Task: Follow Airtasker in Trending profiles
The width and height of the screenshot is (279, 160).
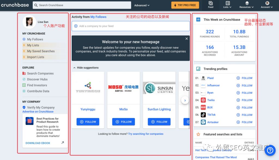Action: point(244,122)
